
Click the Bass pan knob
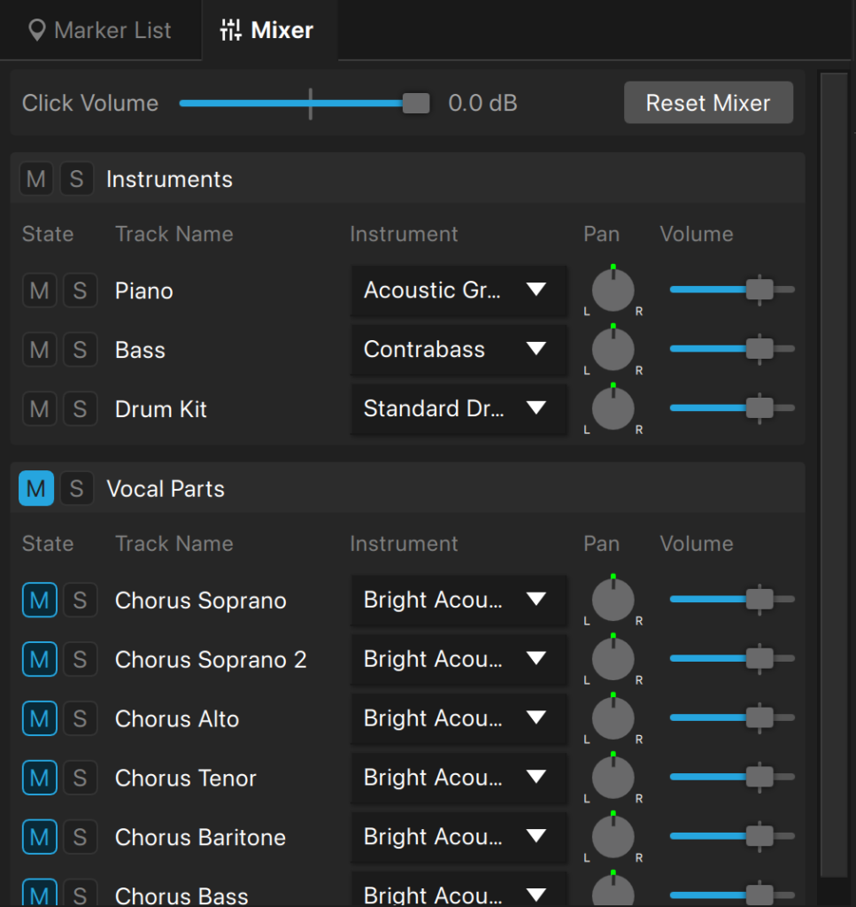[613, 350]
